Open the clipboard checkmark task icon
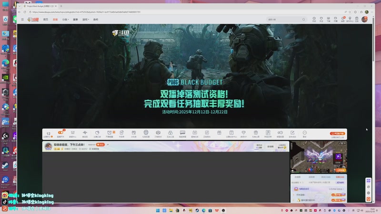The image size is (381, 214). tap(231, 134)
